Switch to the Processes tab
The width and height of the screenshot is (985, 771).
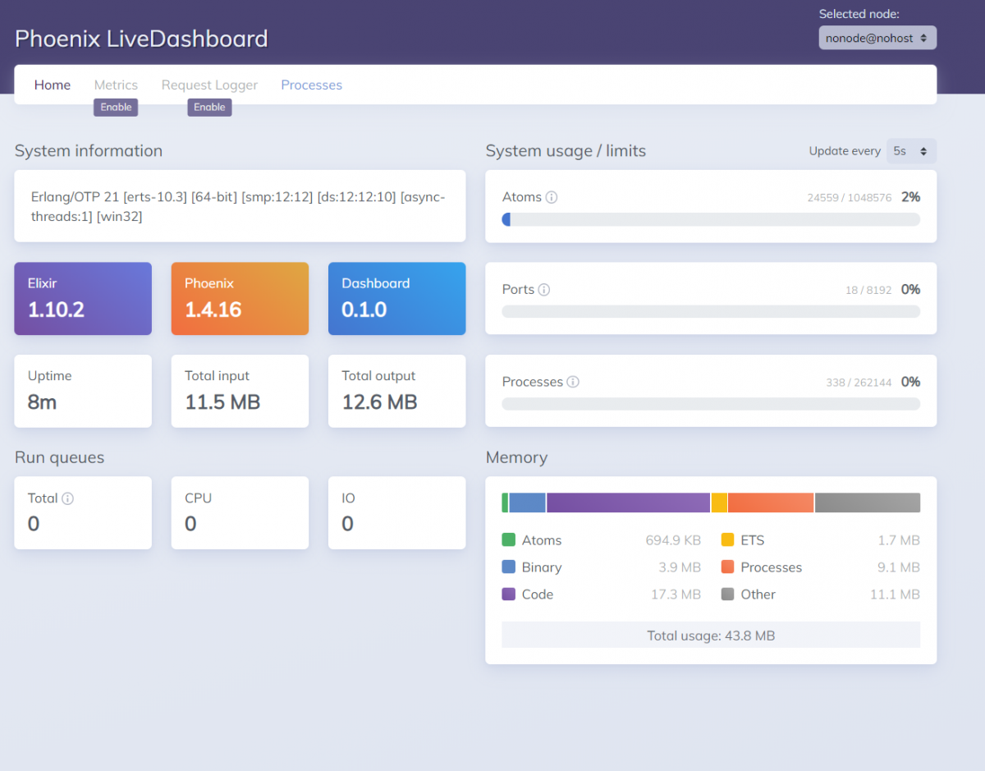(311, 85)
